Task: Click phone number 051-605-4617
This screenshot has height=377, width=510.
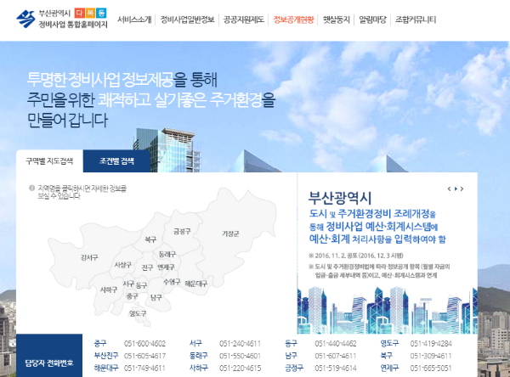Action: click(x=144, y=356)
